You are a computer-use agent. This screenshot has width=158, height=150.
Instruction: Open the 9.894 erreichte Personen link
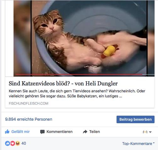29,119
